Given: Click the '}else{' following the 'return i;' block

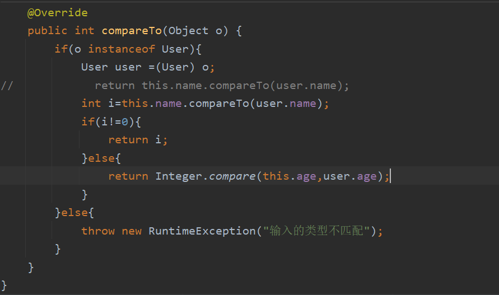Looking at the screenshot, I should point(101,158).
